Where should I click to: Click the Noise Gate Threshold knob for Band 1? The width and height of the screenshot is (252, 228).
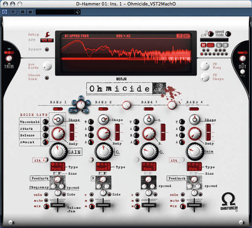pos(45,122)
